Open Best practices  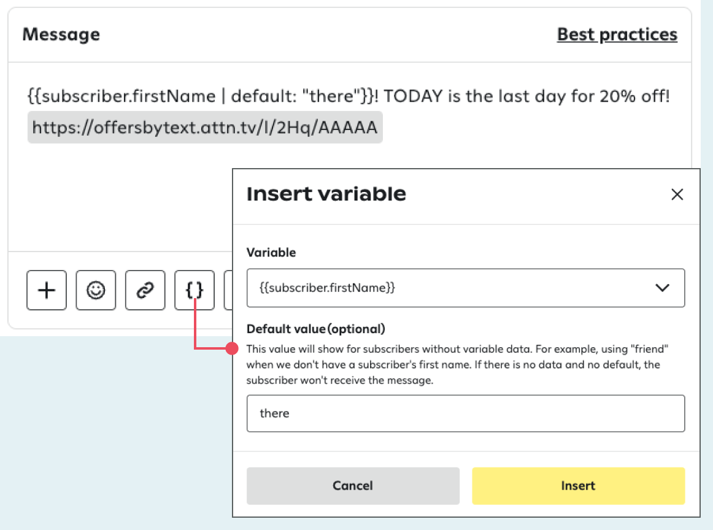click(616, 34)
